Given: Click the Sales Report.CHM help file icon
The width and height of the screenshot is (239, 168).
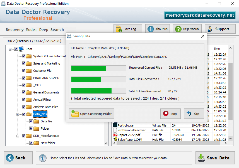Looking at the screenshot, I should (x=115, y=139).
